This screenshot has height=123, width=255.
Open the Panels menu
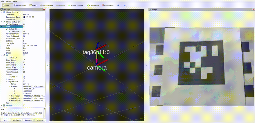[8, 1]
